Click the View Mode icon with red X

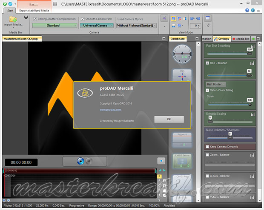(180, 19)
